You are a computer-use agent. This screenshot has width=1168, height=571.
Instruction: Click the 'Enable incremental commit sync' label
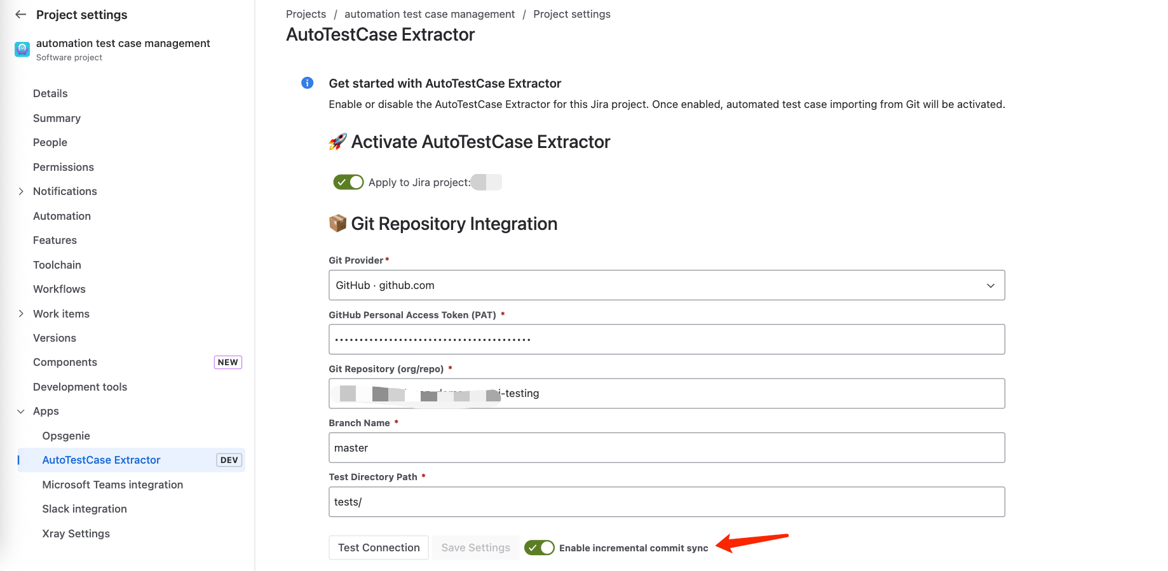634,548
